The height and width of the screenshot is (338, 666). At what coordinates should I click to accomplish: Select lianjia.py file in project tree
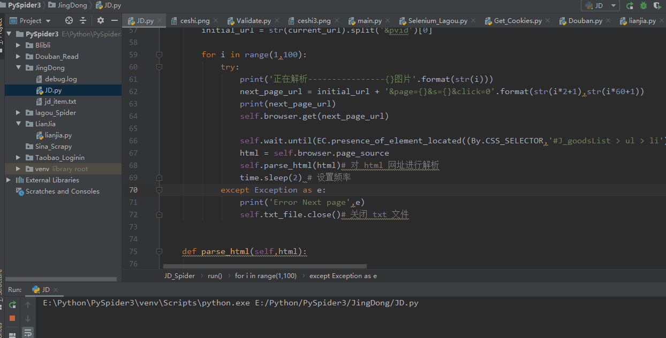click(58, 135)
